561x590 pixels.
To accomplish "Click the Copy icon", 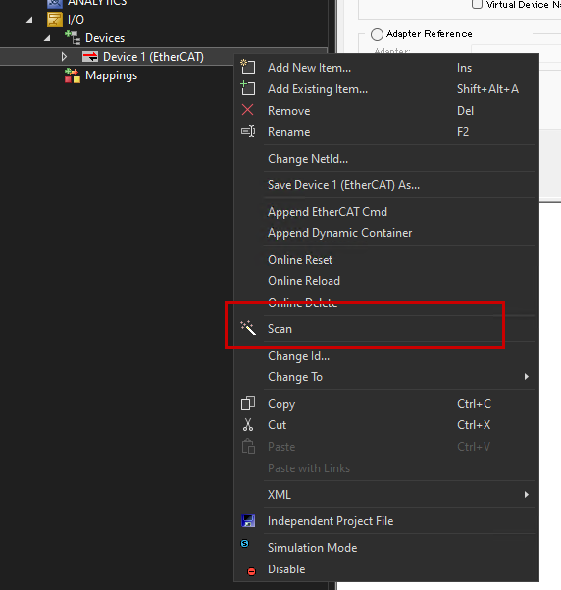I will point(248,403).
